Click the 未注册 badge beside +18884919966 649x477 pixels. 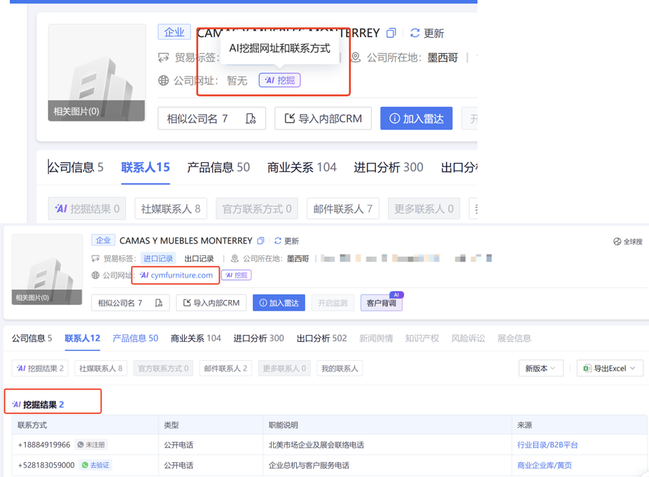(x=91, y=445)
